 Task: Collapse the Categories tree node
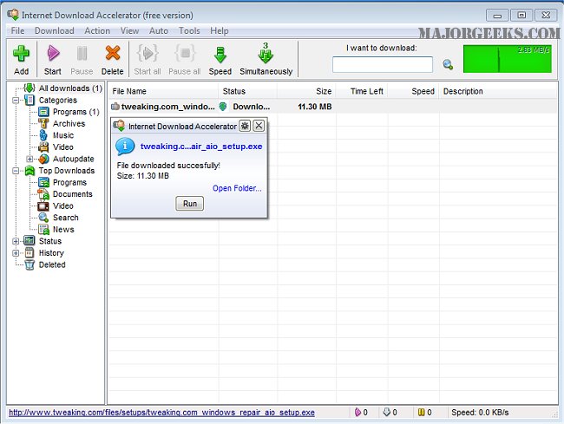16,101
